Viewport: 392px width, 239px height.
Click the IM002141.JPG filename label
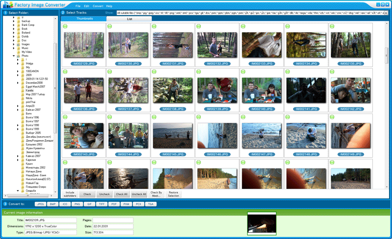click(x=306, y=109)
